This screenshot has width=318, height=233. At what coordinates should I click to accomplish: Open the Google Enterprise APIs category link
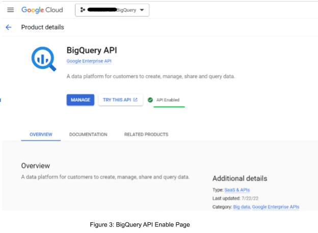276,207
